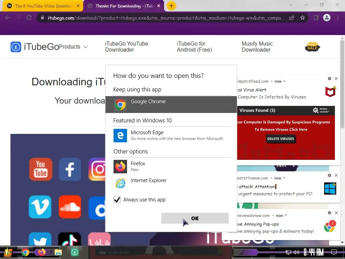The width and height of the screenshot is (345, 259).
Task: Close the Thanks For Downloading tab
Action: pos(159,6)
